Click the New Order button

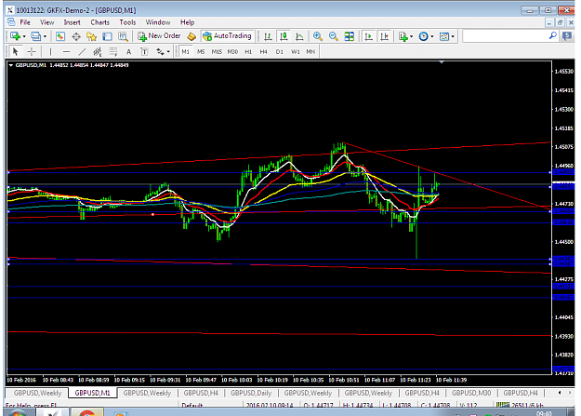point(159,36)
